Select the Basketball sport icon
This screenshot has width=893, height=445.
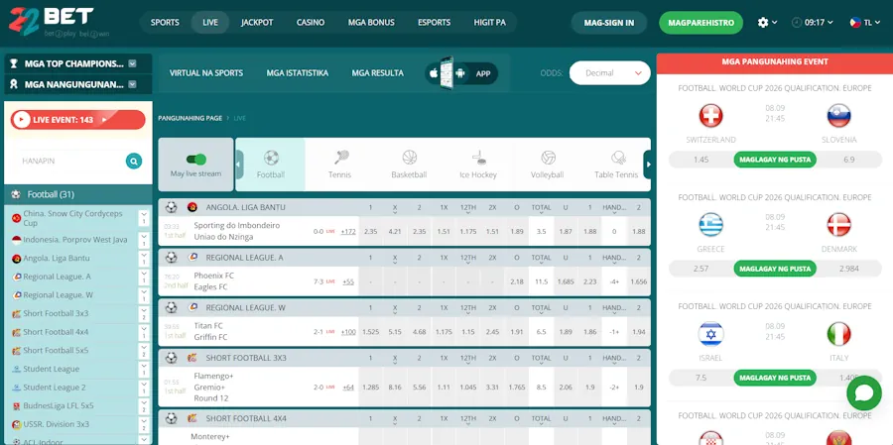[x=410, y=158]
